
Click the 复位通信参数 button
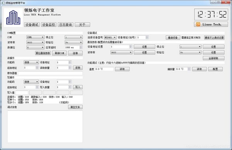(x=43, y=53)
